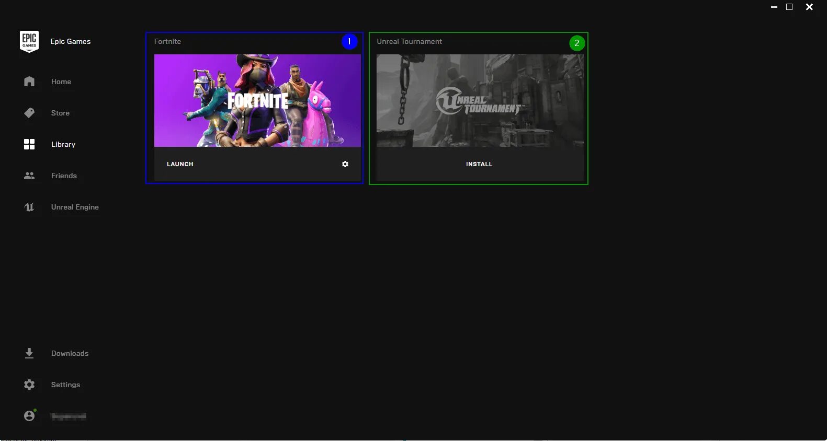Switch to Unreal Engine label
The width and height of the screenshot is (827, 441).
(x=75, y=207)
